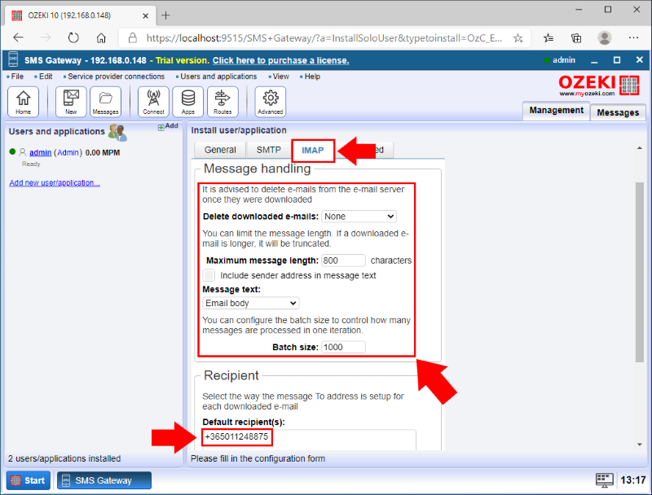Image resolution: width=652 pixels, height=495 pixels.
Task: Click the Batch size field
Action: pos(343,347)
